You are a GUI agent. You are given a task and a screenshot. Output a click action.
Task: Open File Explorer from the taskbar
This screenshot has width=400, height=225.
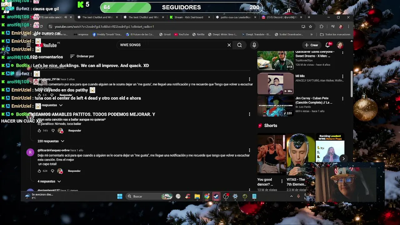point(197,196)
